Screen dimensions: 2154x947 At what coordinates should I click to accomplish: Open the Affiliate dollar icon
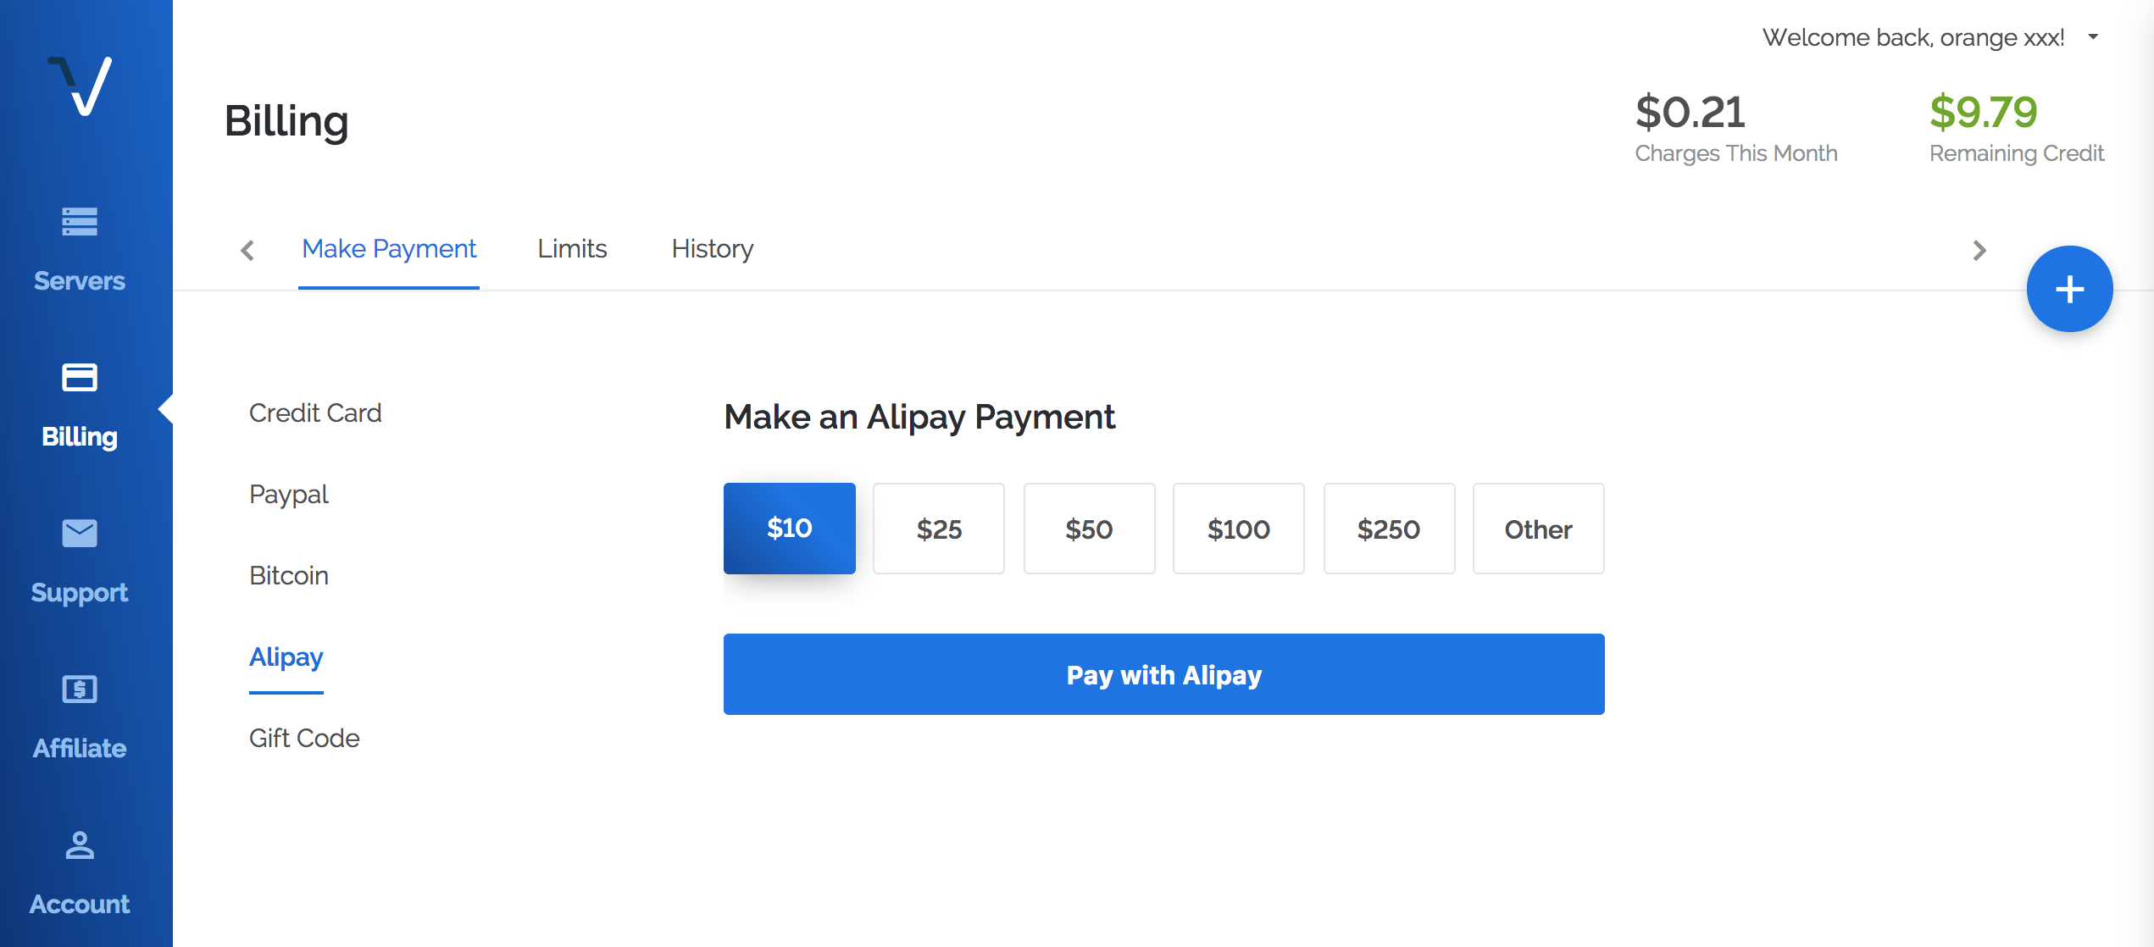point(80,689)
